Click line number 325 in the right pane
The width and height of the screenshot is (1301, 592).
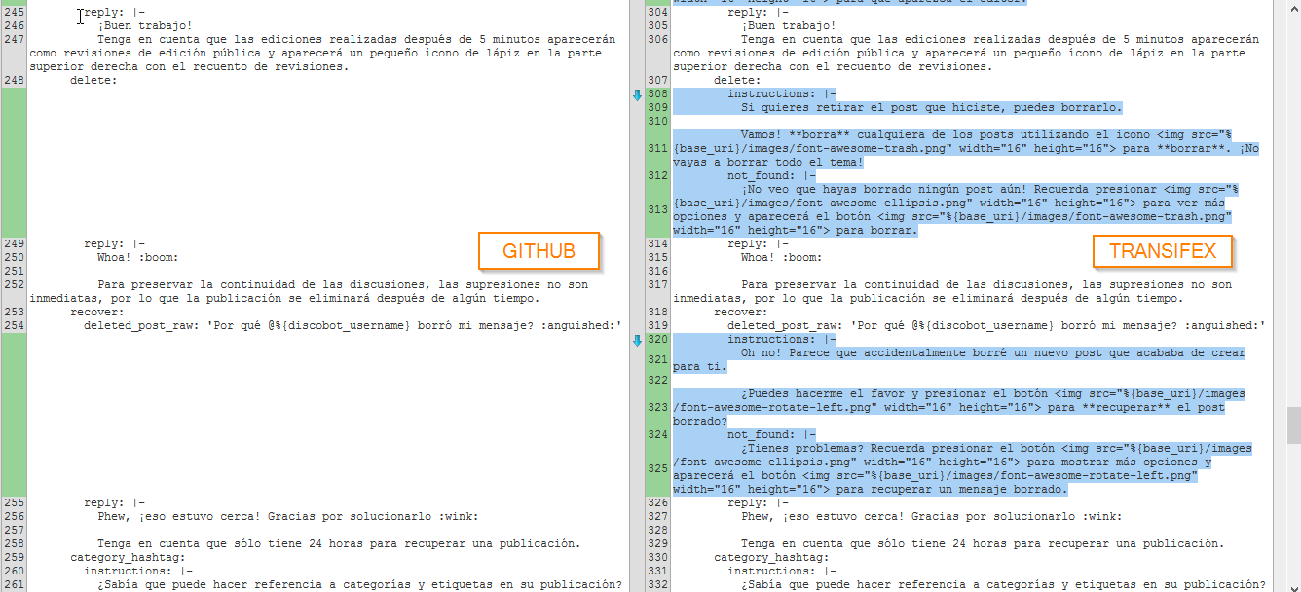[x=657, y=469]
